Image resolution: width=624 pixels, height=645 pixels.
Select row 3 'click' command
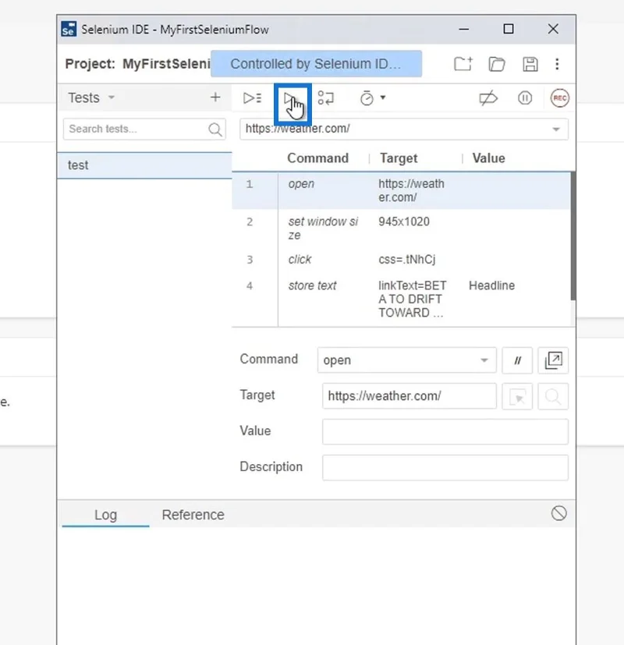pyautogui.click(x=401, y=260)
